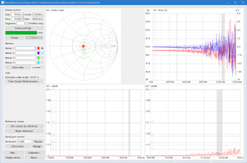
Task: Expand the Serial port COM4 dropdown
Action: (x=25, y=142)
